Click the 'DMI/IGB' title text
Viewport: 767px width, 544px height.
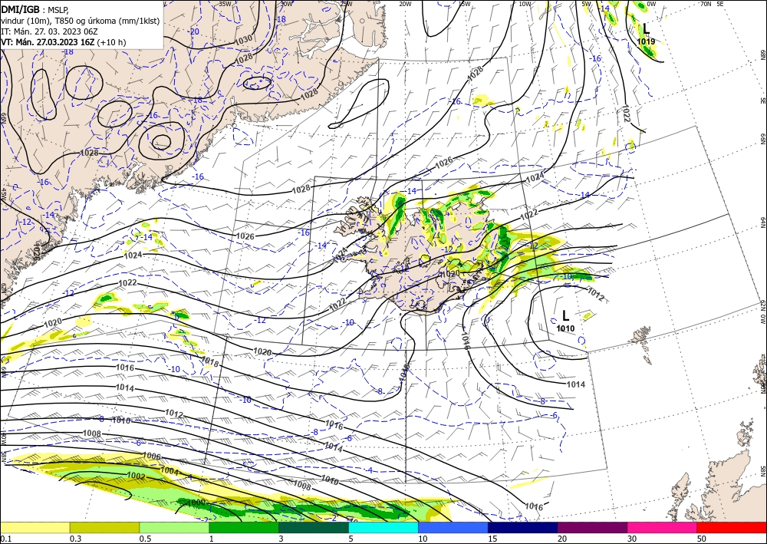pos(20,8)
